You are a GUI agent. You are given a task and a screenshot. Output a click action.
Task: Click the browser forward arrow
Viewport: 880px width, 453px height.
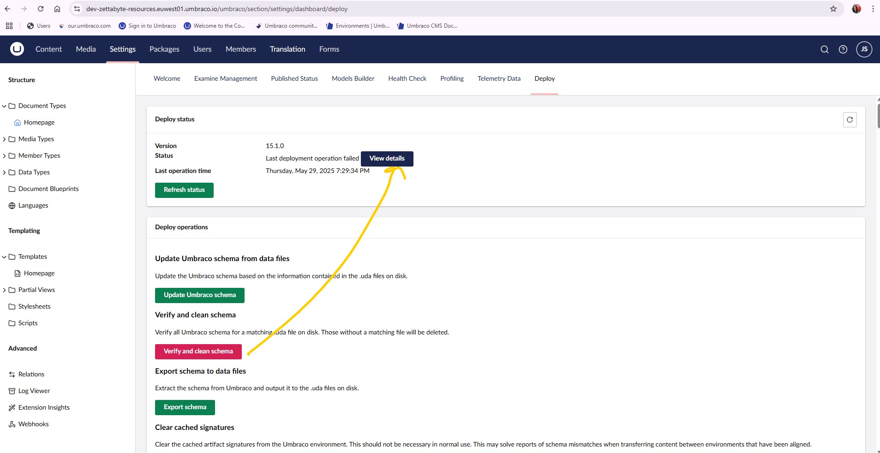[24, 9]
